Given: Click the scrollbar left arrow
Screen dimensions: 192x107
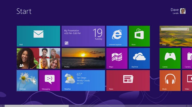Looking at the screenshot, I should 3,106.
